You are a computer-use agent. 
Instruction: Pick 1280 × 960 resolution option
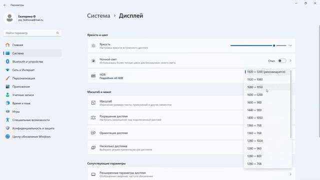(267, 148)
